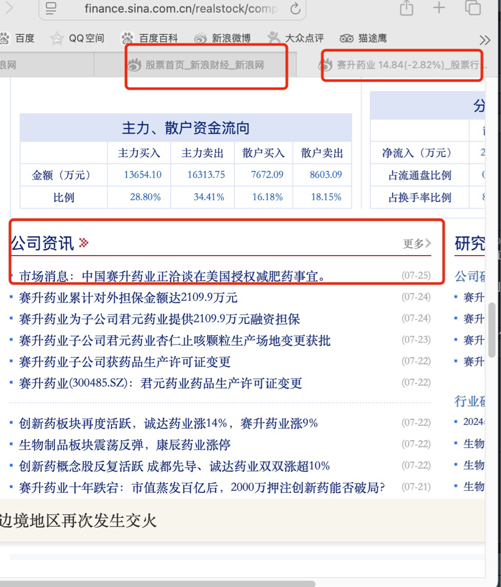Switch to 赛升药业 14.84(-2.82%) tab
Screen dimensions: 501x587
(x=402, y=65)
